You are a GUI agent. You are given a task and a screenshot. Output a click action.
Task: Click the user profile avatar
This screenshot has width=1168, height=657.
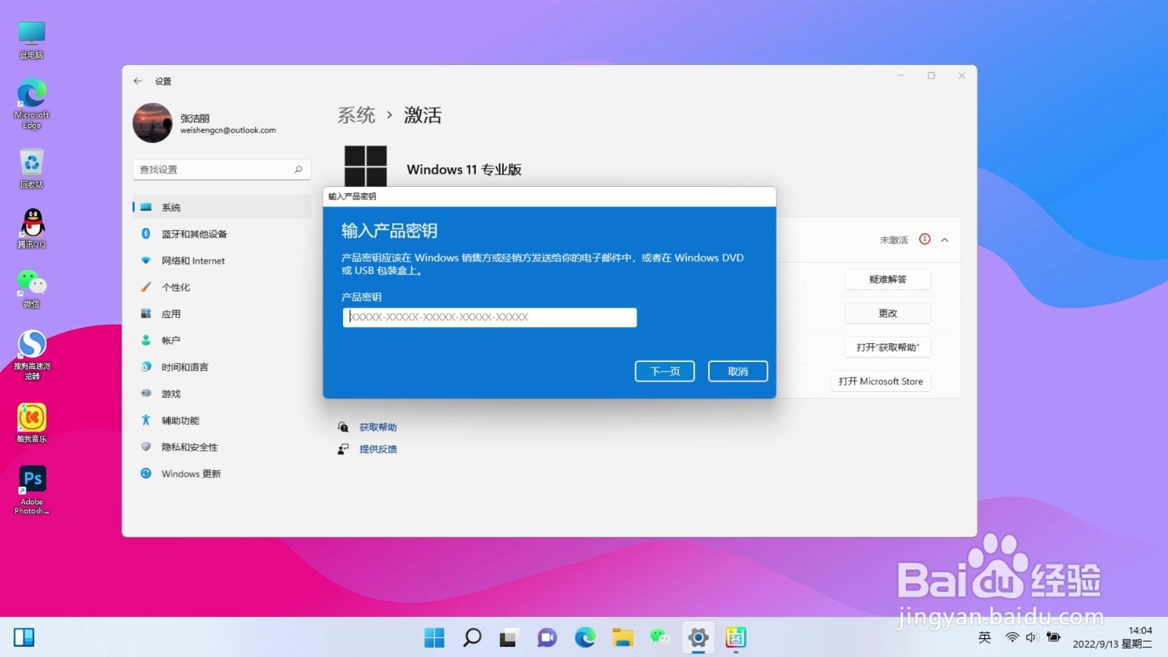click(152, 123)
